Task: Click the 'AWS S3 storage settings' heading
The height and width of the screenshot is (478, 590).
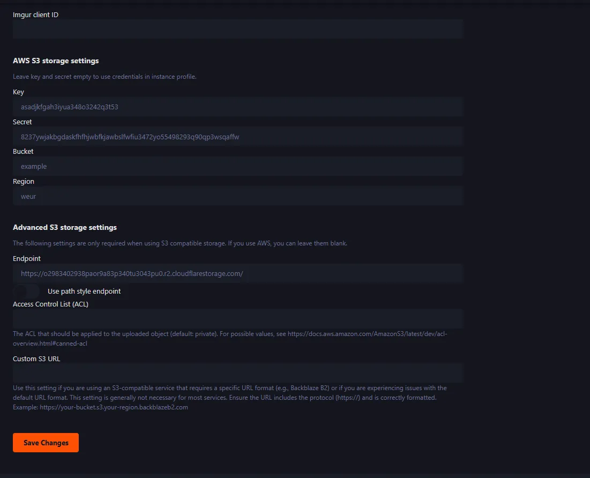Action: click(56, 61)
